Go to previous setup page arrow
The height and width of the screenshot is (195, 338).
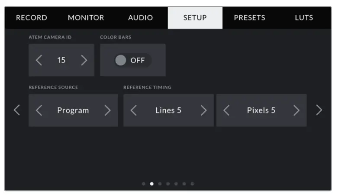17,110
